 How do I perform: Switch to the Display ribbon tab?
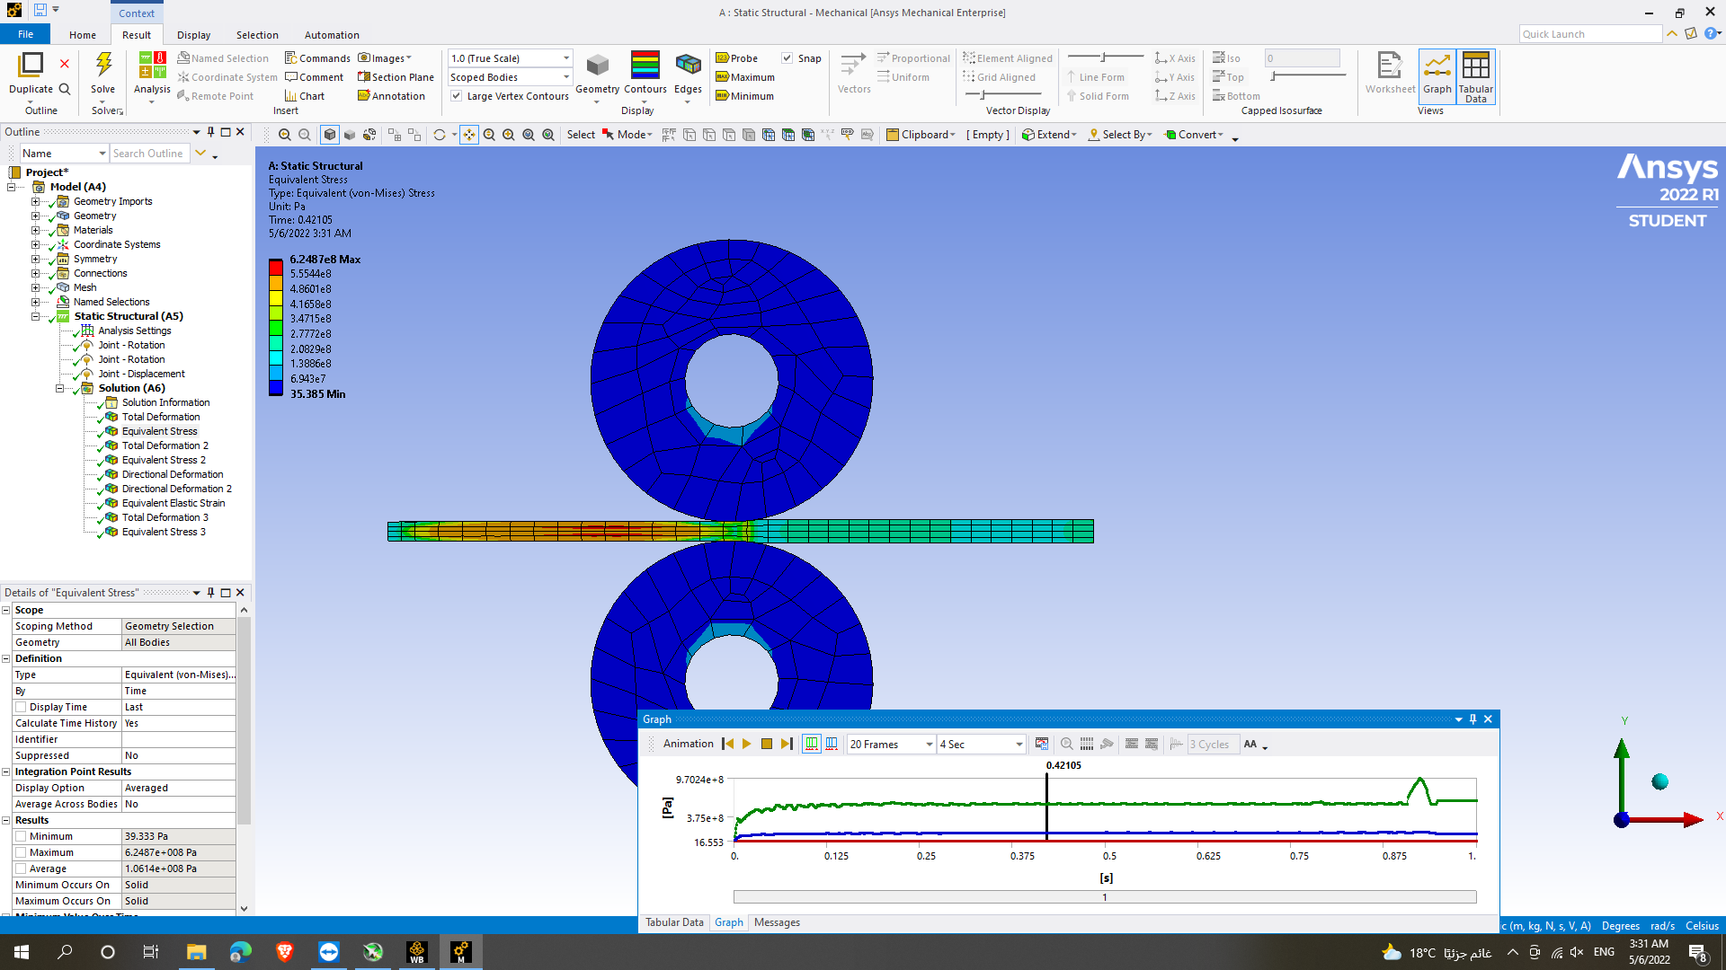point(193,35)
